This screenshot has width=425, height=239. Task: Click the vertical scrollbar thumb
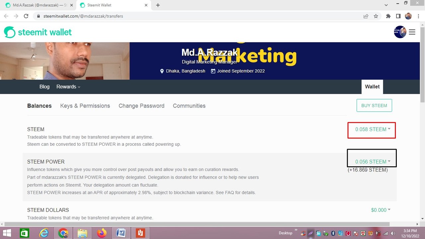point(422,65)
